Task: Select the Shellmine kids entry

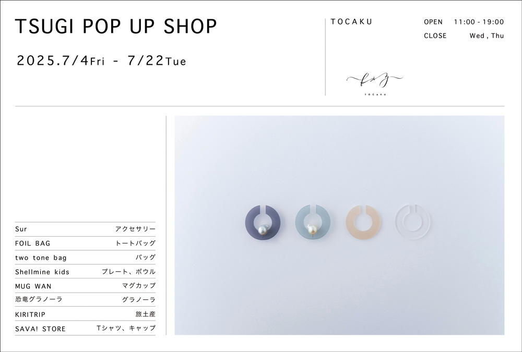Action: click(x=85, y=272)
